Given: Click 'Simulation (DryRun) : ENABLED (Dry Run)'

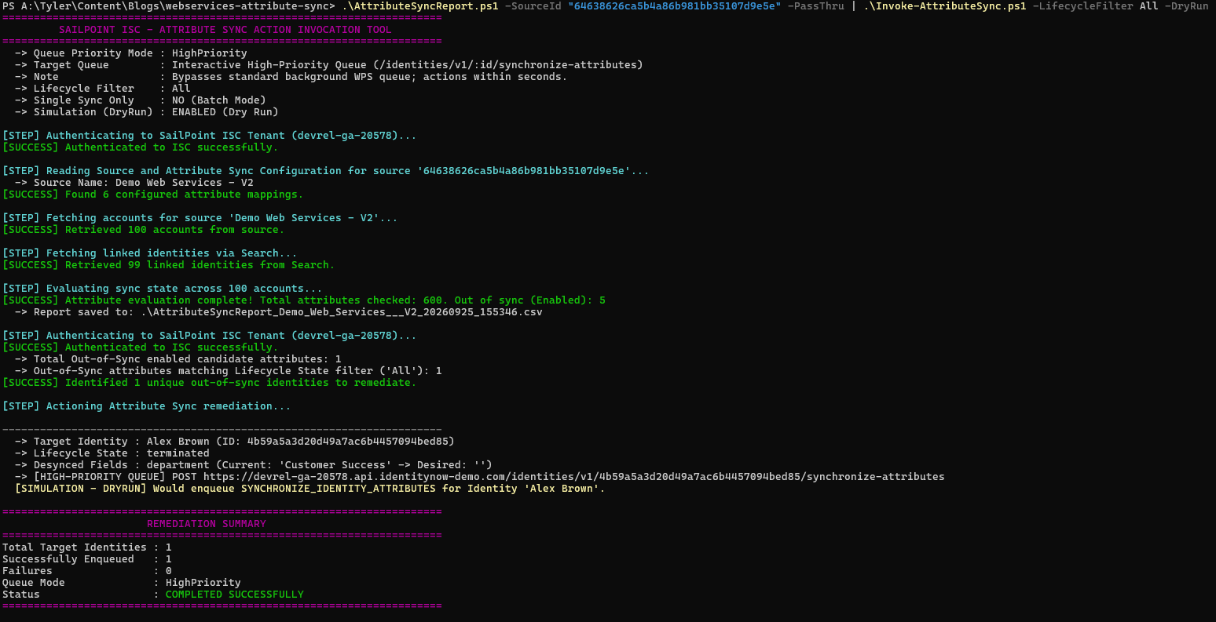Looking at the screenshot, I should click(x=147, y=112).
